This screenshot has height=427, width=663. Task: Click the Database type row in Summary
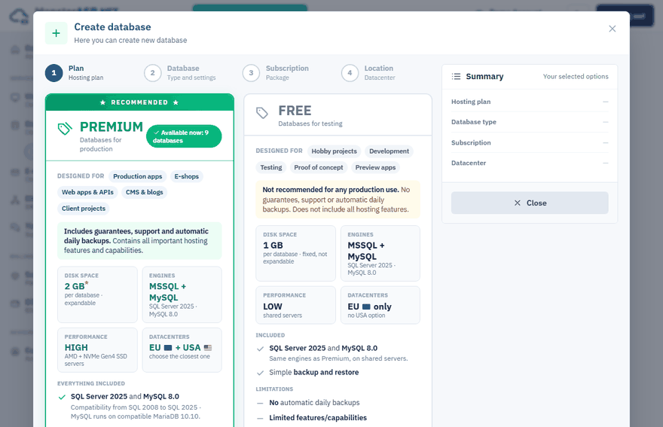530,122
